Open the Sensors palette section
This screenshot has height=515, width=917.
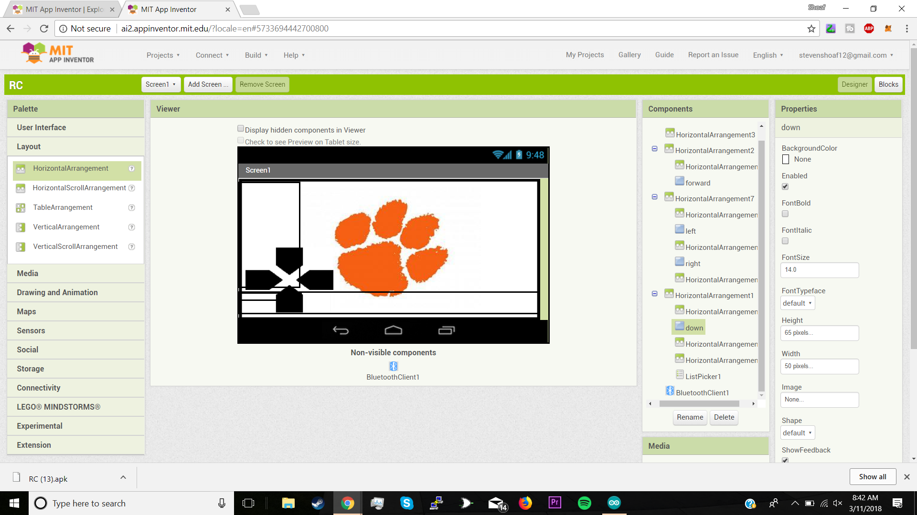pos(31,330)
